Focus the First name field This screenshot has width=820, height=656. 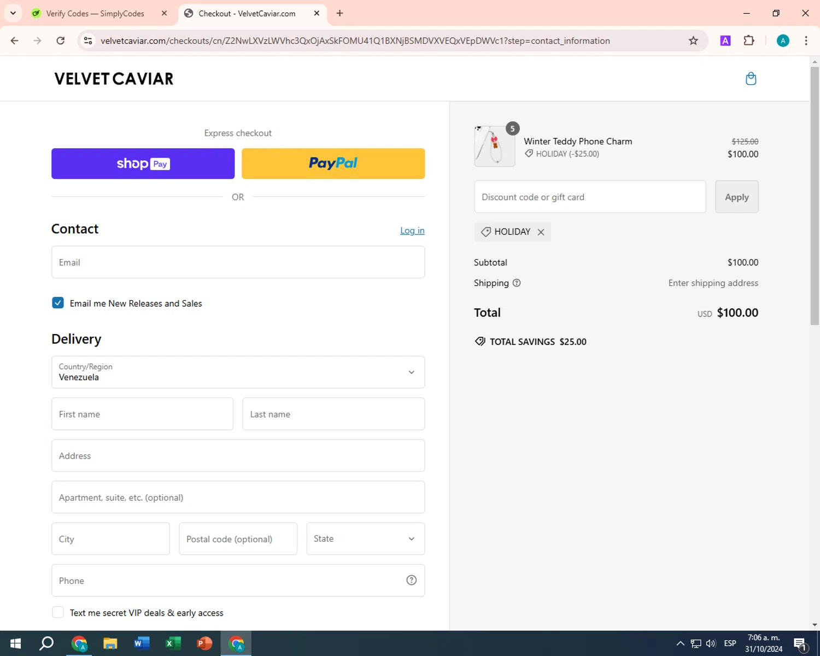(142, 414)
